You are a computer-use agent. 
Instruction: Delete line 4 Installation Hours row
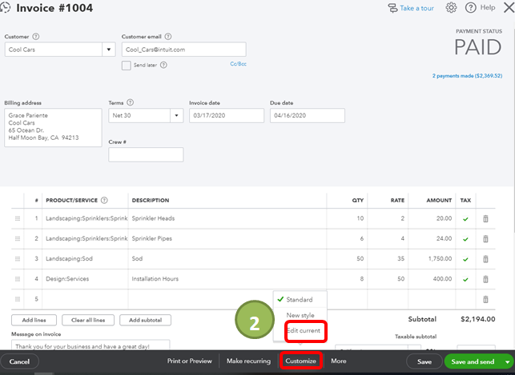tap(485, 279)
